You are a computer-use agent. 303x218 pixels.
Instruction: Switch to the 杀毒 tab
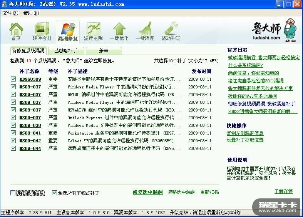[104, 51]
